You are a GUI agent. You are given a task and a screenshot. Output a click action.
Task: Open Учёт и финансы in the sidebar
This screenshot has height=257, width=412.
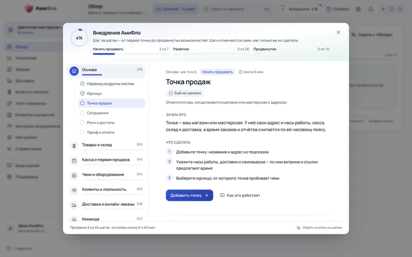33,103
